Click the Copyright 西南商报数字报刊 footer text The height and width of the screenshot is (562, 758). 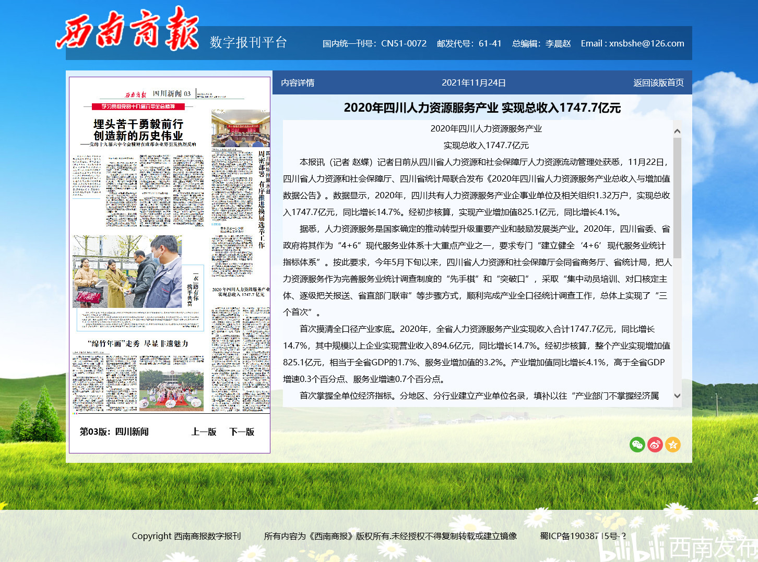186,536
